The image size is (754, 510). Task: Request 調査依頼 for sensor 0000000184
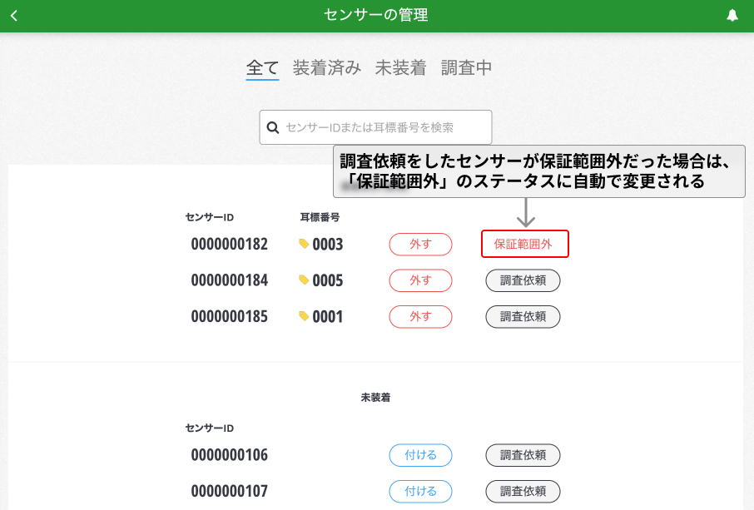point(523,280)
